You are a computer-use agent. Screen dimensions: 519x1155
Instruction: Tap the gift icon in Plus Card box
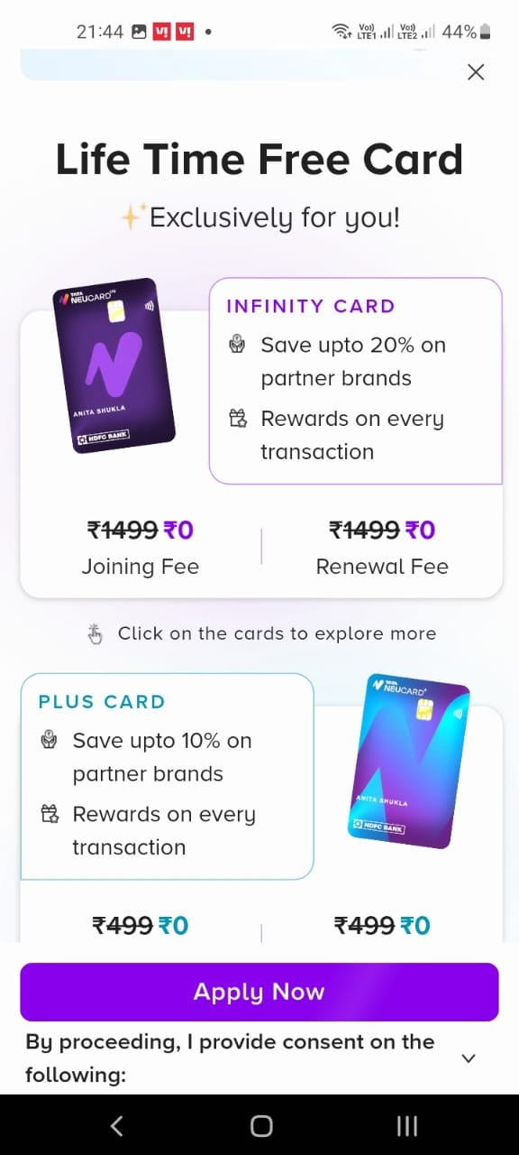[50, 814]
